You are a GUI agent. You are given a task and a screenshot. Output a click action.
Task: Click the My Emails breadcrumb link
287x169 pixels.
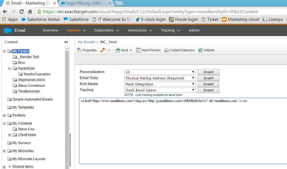[x=86, y=42]
